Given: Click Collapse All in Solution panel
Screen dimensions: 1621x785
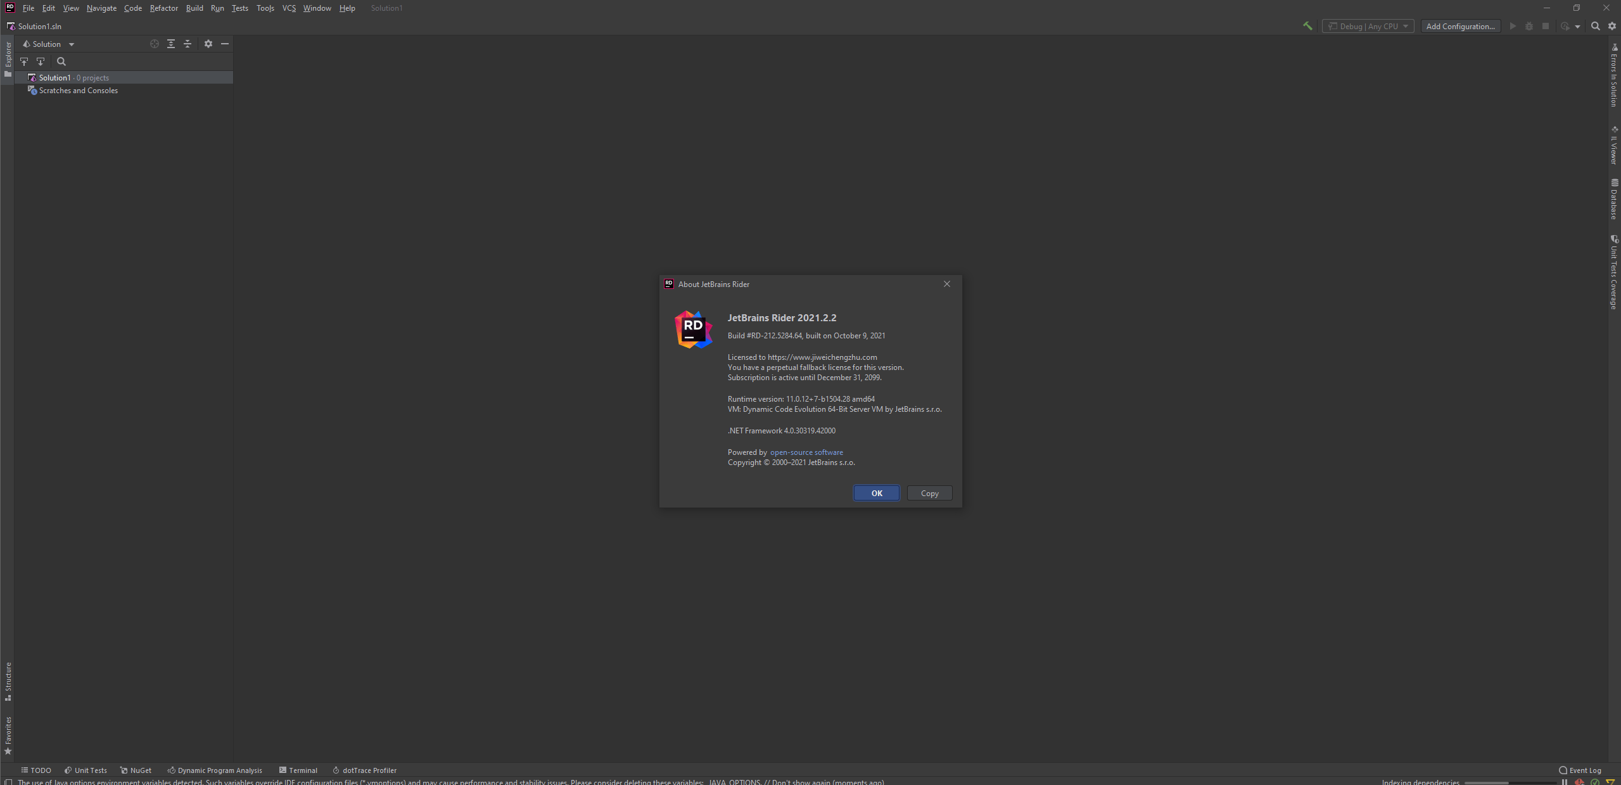Looking at the screenshot, I should [x=188, y=44].
